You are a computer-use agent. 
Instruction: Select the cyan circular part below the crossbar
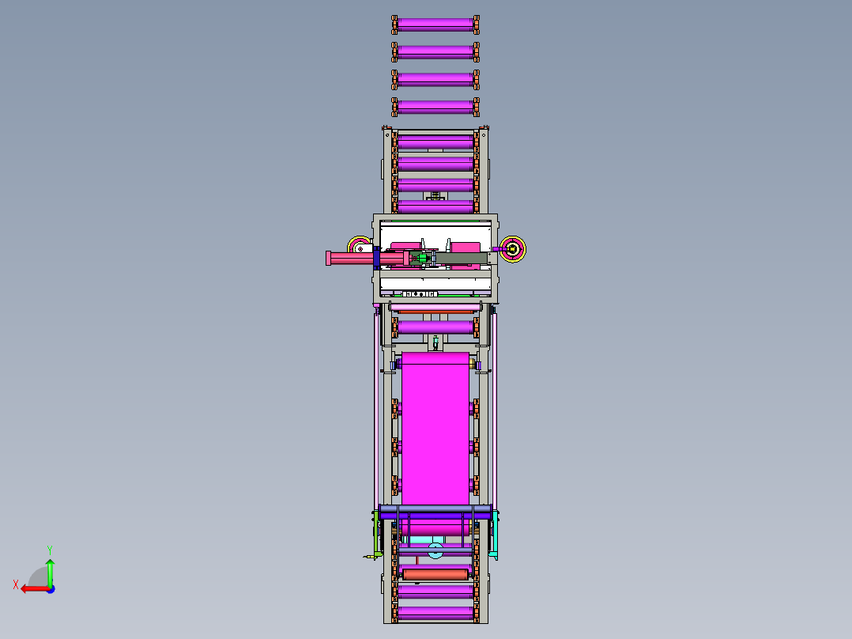435,550
